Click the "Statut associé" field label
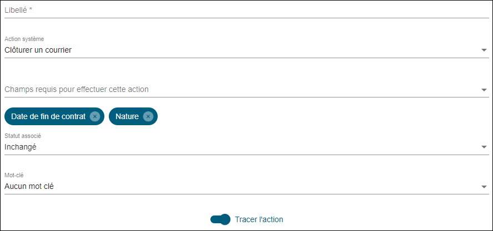The height and width of the screenshot is (231, 493). coord(23,136)
